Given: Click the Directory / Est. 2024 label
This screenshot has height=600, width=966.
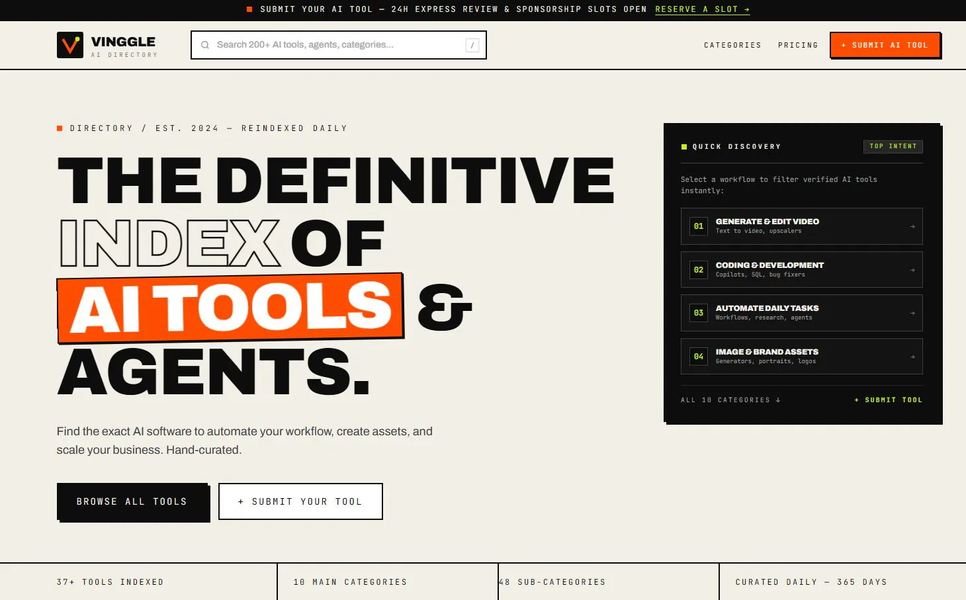Looking at the screenshot, I should [x=208, y=128].
